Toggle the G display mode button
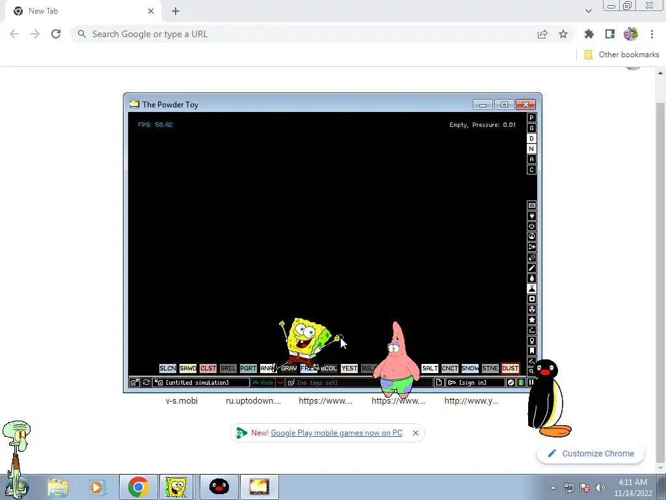 531,128
